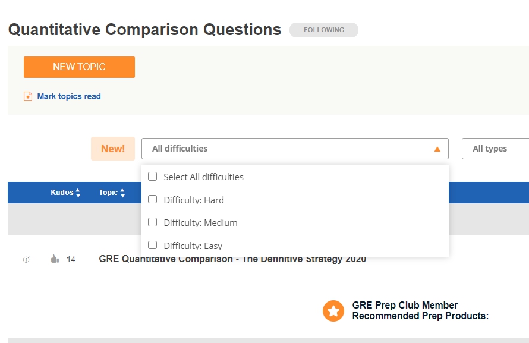The height and width of the screenshot is (343, 529).
Task: Enable the Difficulty: Medium checkbox
Action: 153,222
